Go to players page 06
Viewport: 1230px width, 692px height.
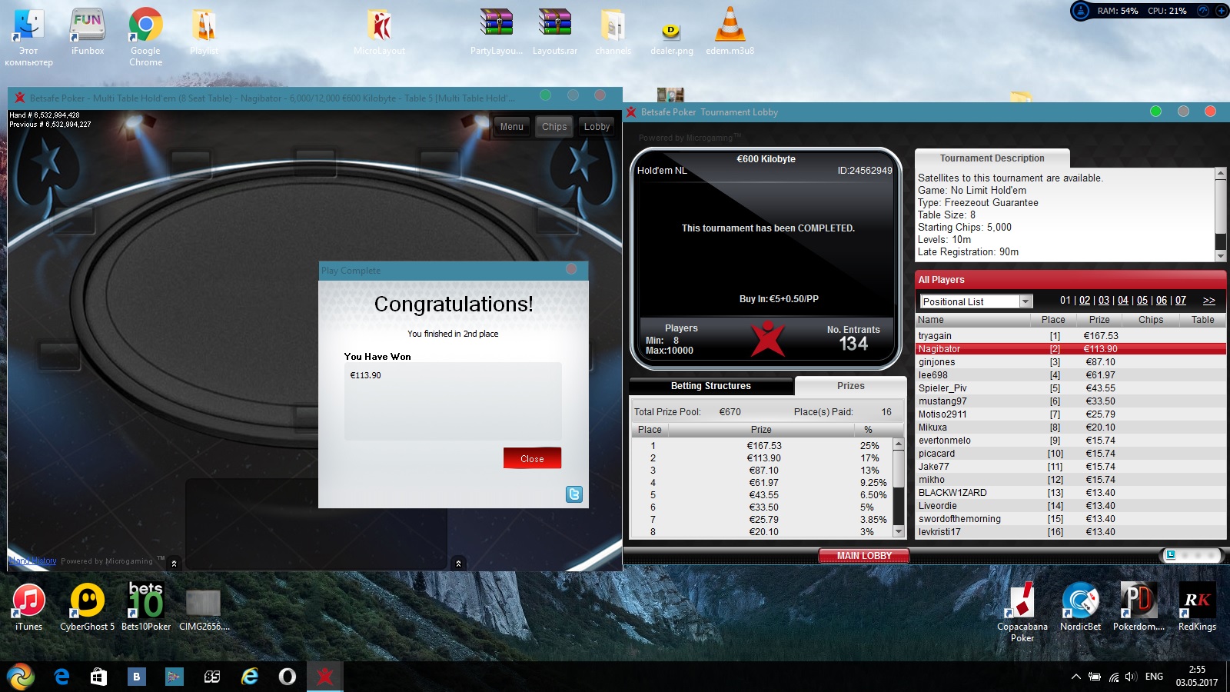tap(1162, 301)
